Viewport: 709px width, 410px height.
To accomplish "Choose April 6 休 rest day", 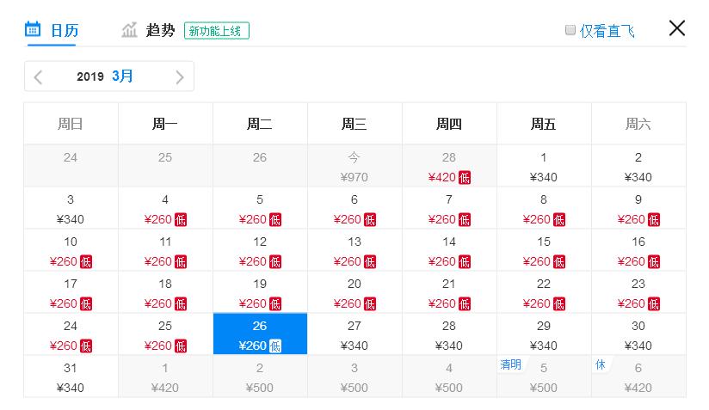I will coord(638,376).
